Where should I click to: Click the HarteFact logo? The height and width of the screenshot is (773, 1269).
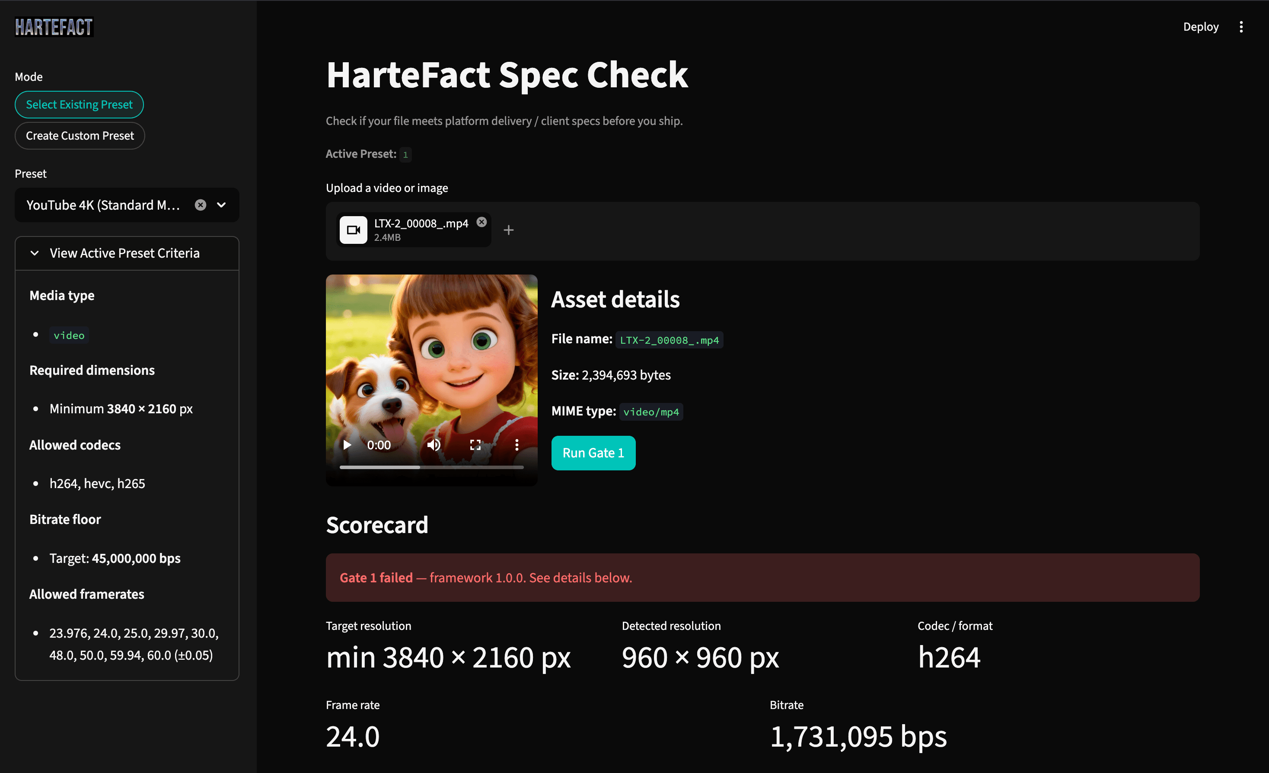[x=54, y=27]
